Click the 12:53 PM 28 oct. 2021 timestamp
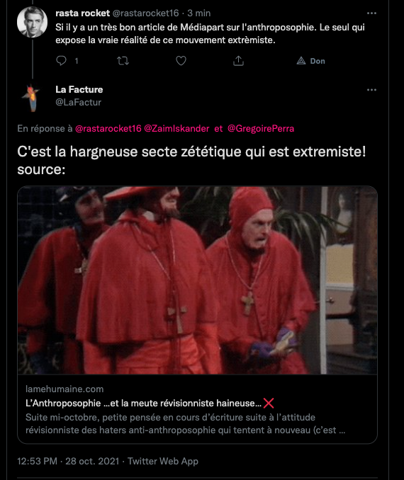 [x=68, y=461]
